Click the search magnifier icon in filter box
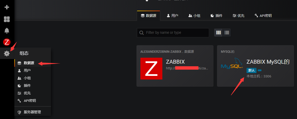 (141, 33)
